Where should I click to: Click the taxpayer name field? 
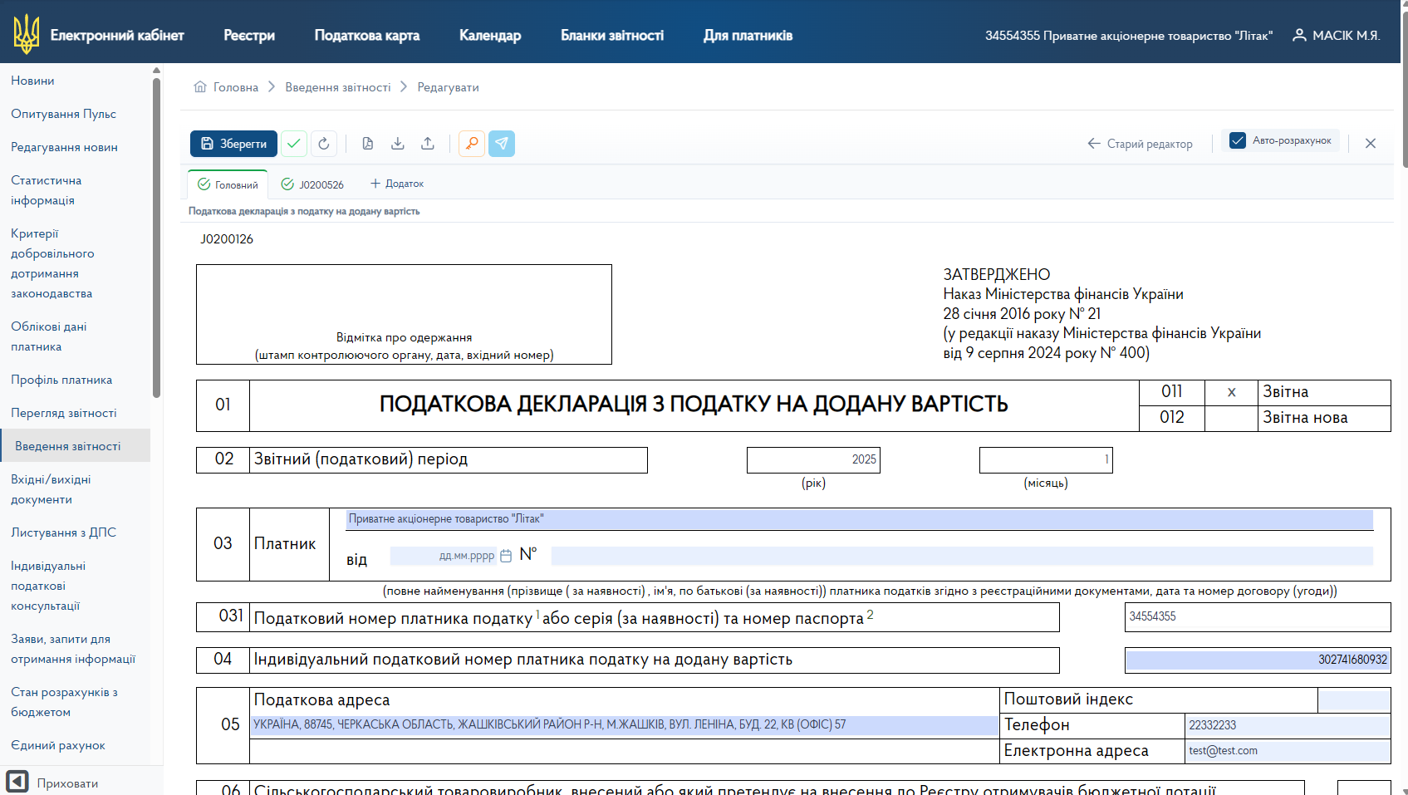pos(859,519)
